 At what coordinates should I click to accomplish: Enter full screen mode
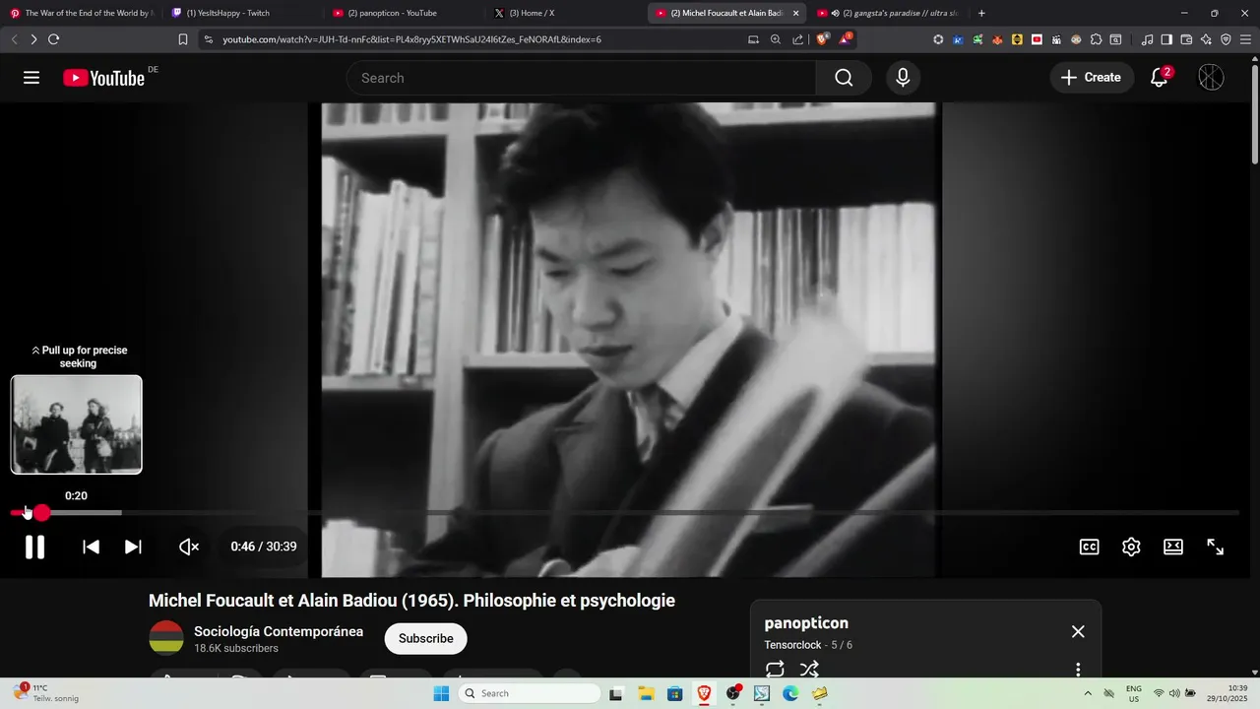(x=1216, y=547)
